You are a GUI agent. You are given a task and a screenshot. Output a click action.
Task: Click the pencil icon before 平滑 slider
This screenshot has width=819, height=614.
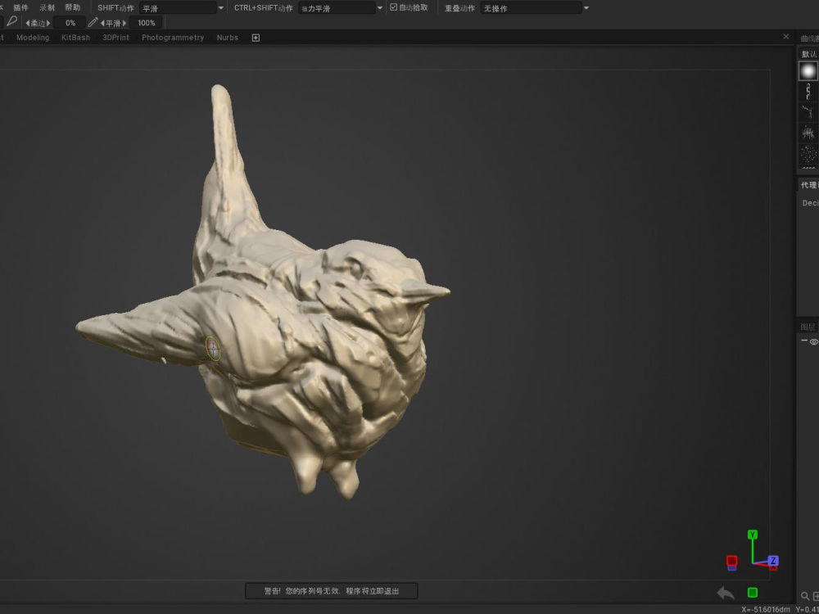pyautogui.click(x=93, y=22)
